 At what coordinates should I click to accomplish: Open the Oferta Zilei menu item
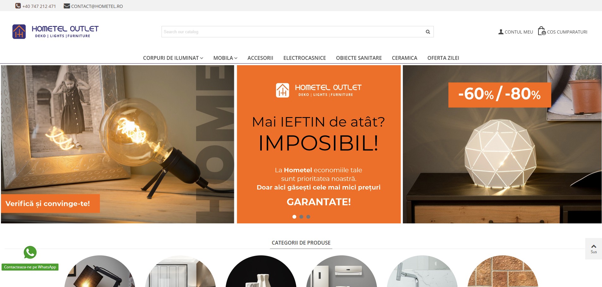click(443, 58)
